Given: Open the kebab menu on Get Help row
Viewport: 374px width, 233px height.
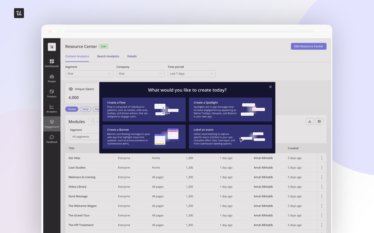Looking at the screenshot, I should coord(321,158).
